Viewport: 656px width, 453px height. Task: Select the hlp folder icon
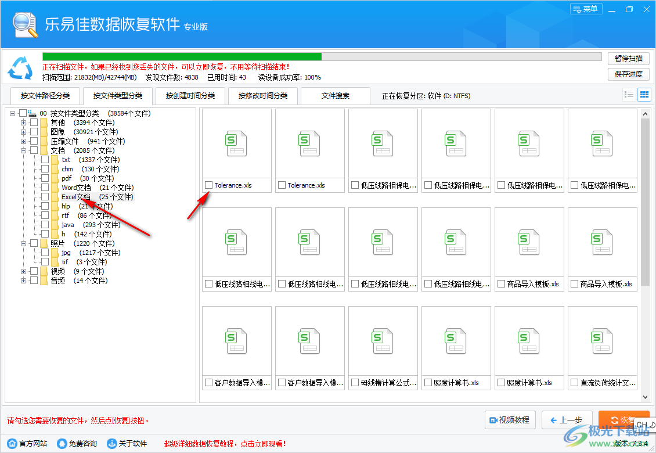click(55, 206)
